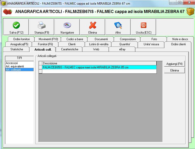Click the Elimina button beside the grid
This screenshot has width=195, height=149.
click(174, 70)
